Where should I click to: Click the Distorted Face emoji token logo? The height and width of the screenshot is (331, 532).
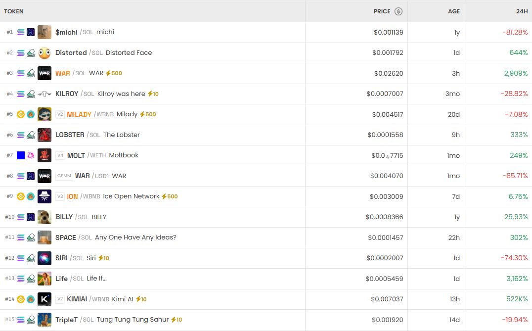coord(44,53)
